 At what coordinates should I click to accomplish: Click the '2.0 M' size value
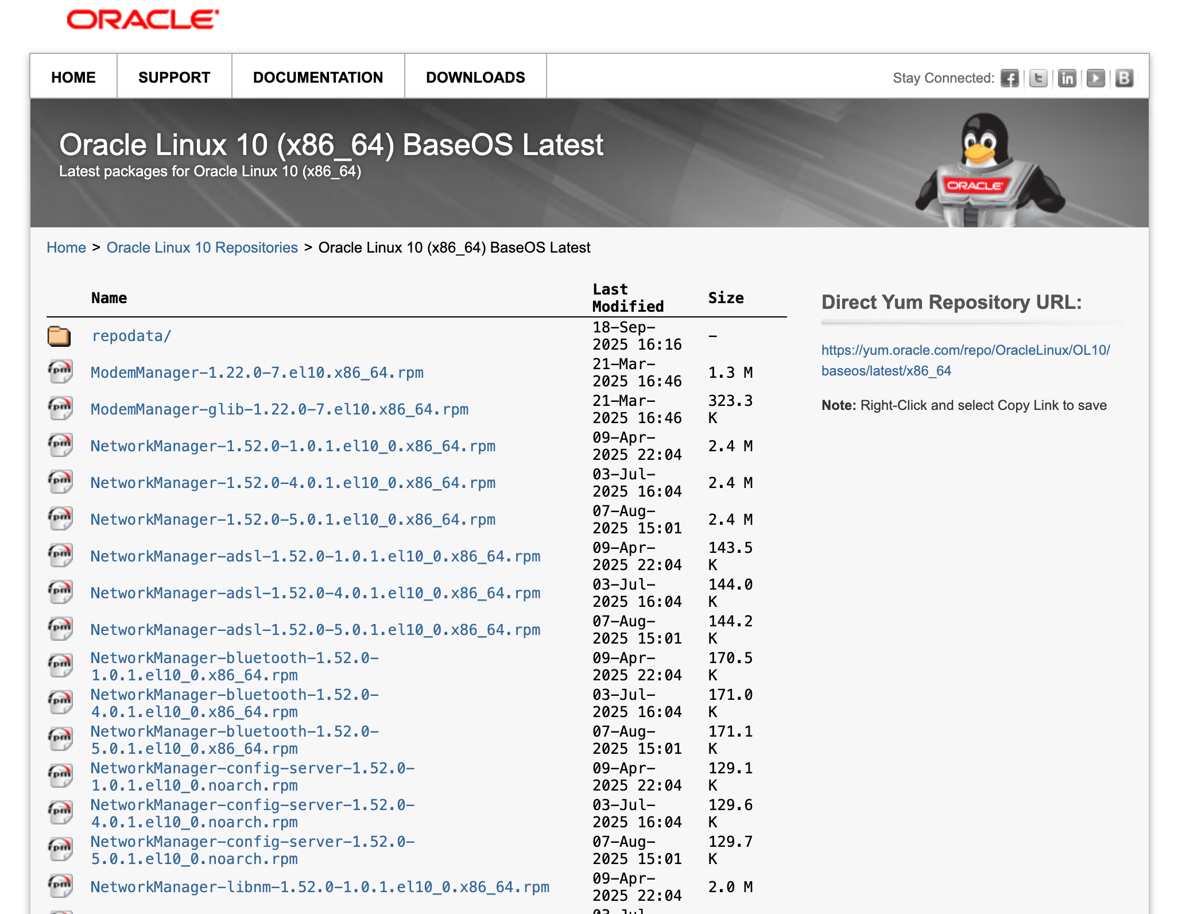(x=730, y=887)
